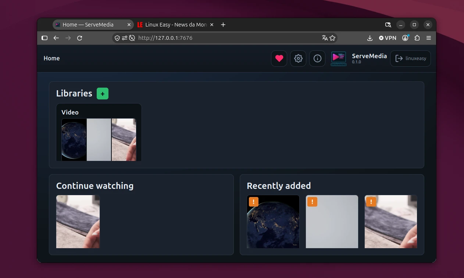This screenshot has width=464, height=278.
Task: Open the browser account profile icon
Action: 405,38
